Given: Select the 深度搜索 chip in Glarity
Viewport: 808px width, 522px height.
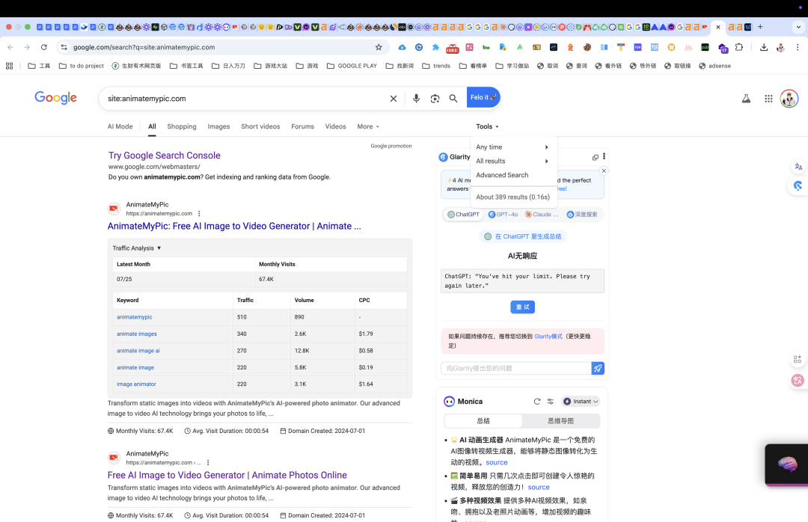Looking at the screenshot, I should click(582, 215).
